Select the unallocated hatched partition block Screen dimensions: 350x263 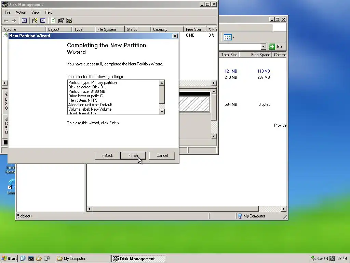(194, 104)
